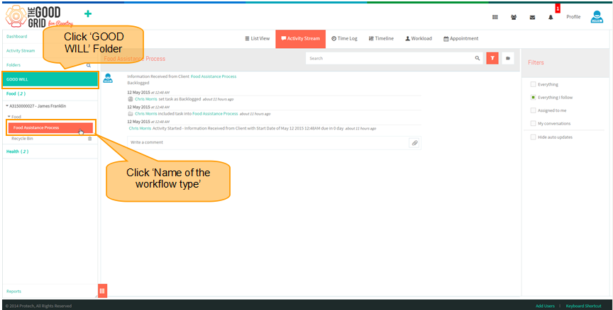Image resolution: width=613 pixels, height=310 pixels.
Task: Open Activity Stream in the sidebar
Action: (x=21, y=51)
